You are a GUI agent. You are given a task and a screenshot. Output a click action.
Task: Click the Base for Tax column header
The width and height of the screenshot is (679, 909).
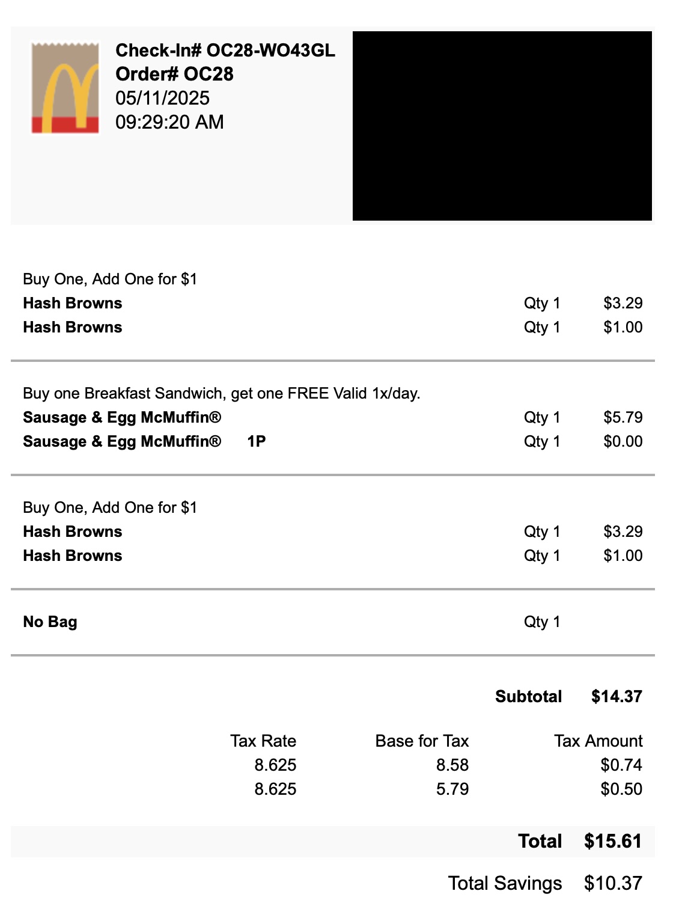coord(422,741)
